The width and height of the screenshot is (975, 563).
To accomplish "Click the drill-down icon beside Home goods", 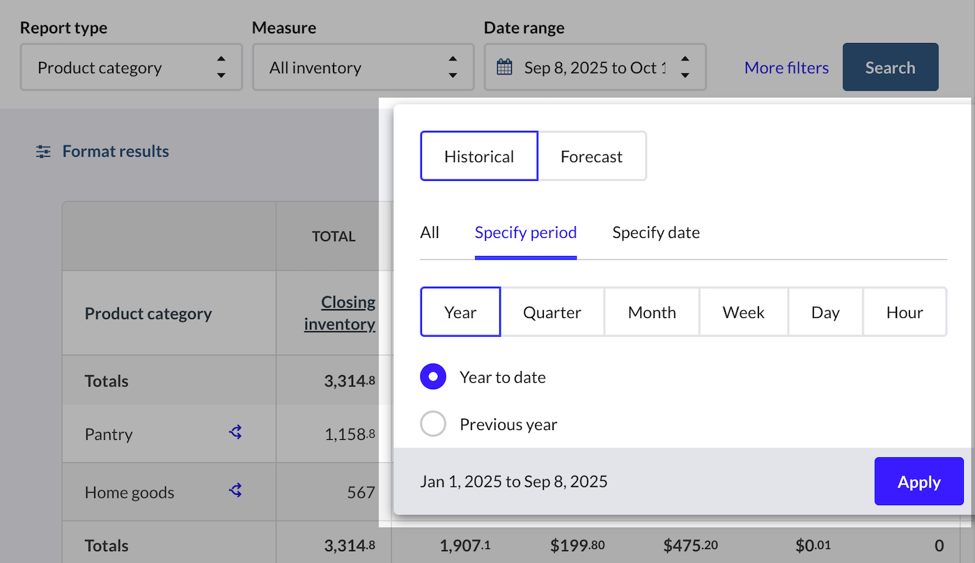I will point(235,491).
